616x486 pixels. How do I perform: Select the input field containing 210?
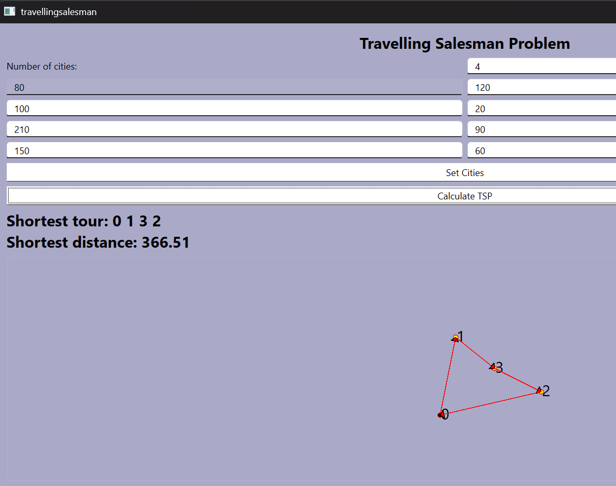point(234,129)
